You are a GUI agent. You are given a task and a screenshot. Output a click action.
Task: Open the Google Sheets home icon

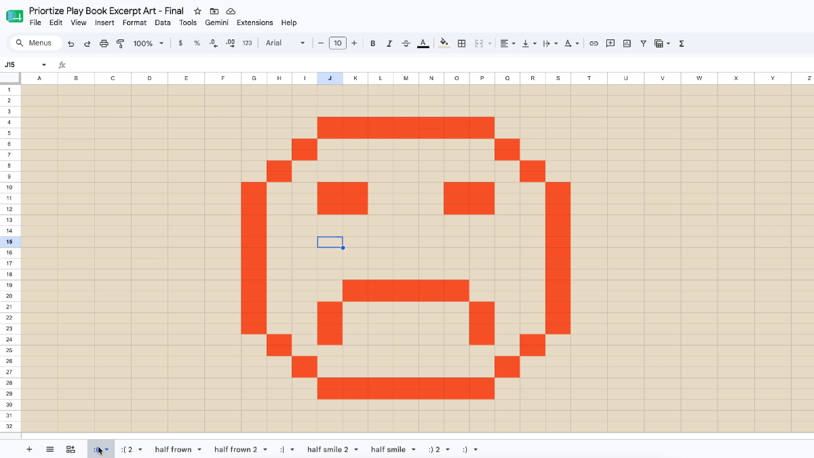[x=14, y=16]
